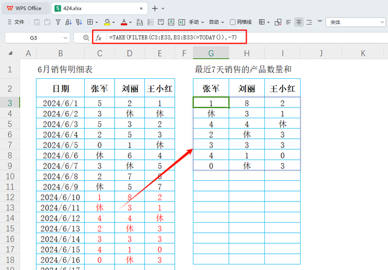The image size is (388, 270).
Task: Click the filter funnel icon
Action: coord(58,22)
